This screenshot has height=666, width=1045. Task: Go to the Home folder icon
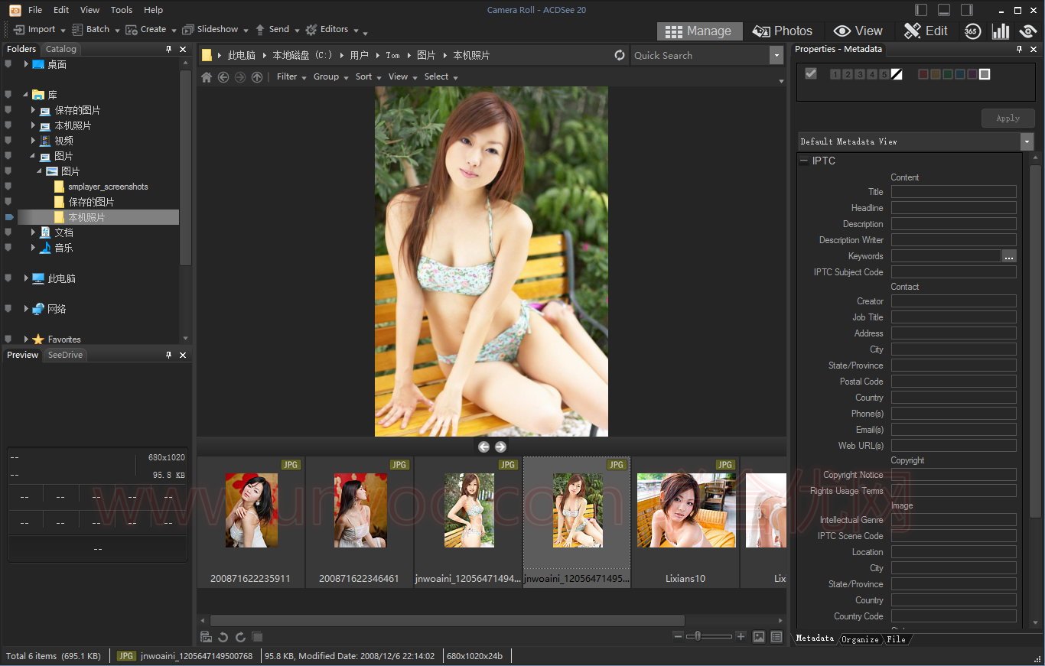[x=207, y=77]
